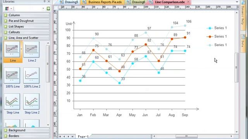248x139 pixels.
Task: Click the 106 data label
Action: [189, 22]
